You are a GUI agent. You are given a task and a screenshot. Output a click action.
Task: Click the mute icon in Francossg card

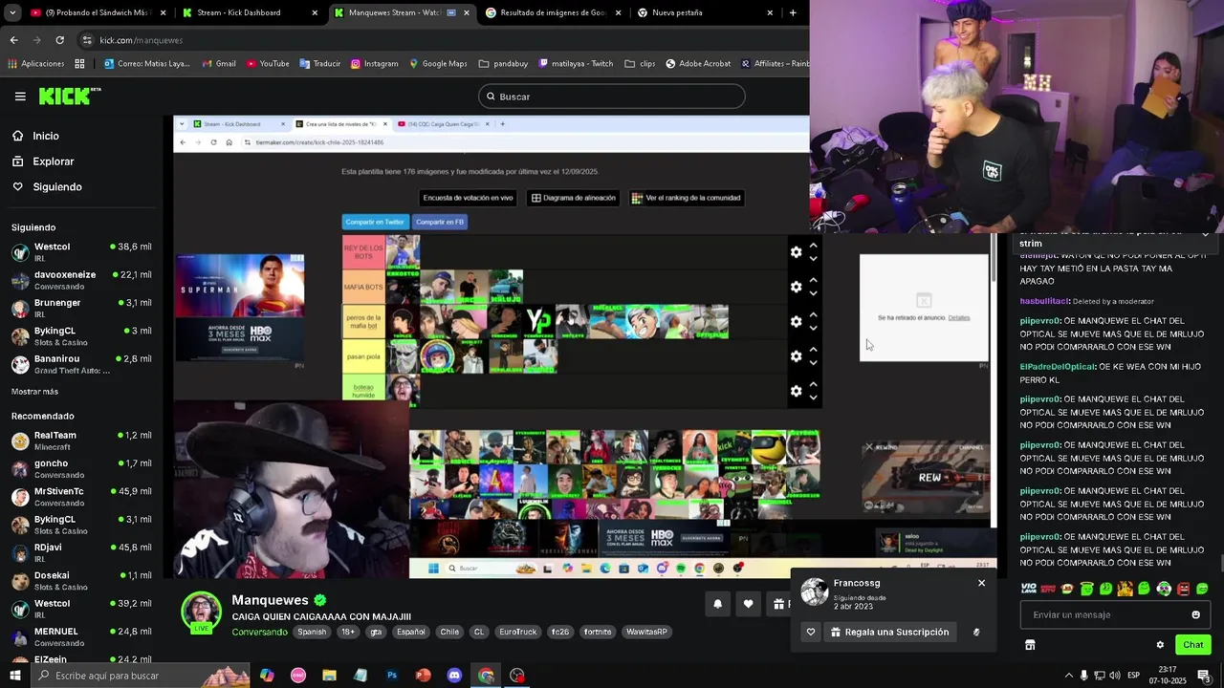[x=976, y=632]
